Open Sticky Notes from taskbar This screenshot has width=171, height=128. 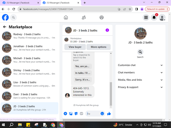(x=28, y=125)
